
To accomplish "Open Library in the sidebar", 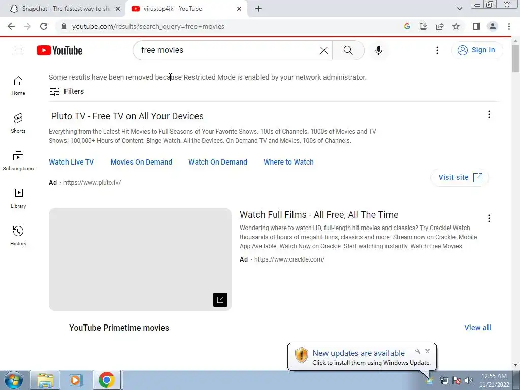I will click(18, 199).
